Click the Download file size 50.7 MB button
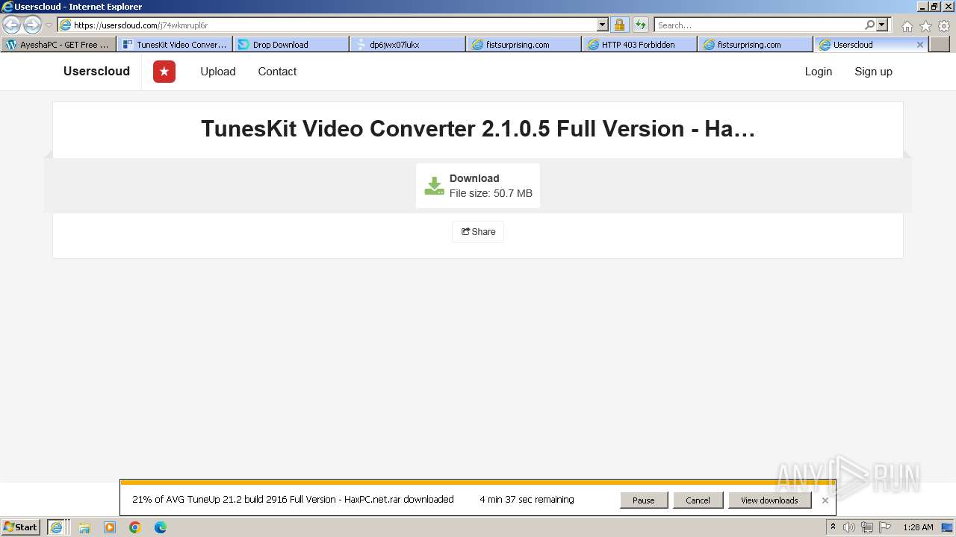 [x=478, y=186]
